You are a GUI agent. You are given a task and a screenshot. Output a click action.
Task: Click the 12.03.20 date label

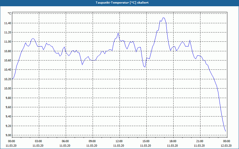point(226,146)
